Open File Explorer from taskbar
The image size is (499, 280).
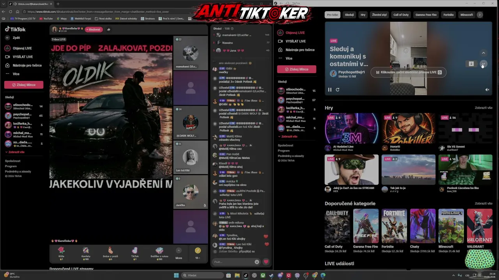[237, 275]
